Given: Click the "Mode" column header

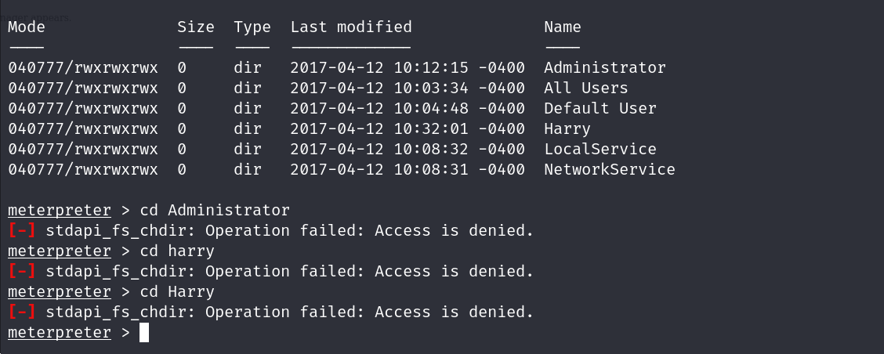Looking at the screenshot, I should (27, 27).
